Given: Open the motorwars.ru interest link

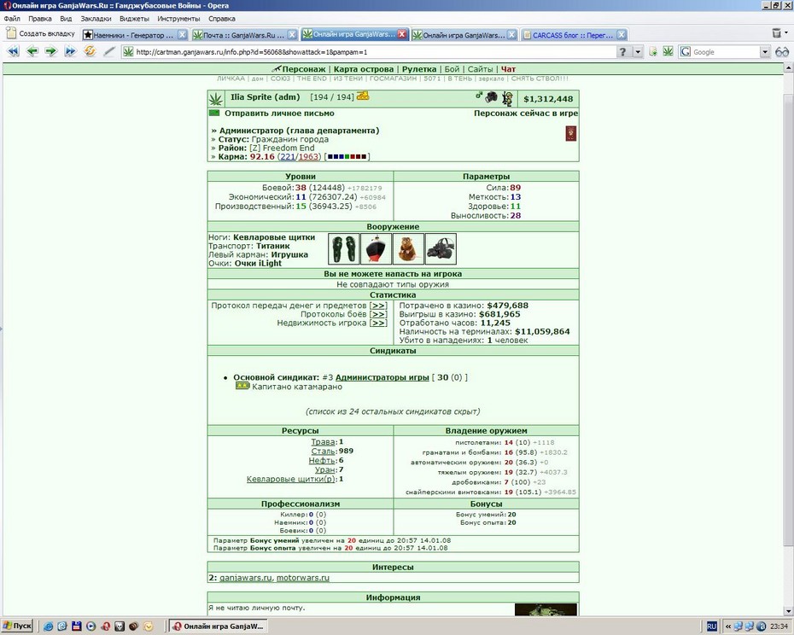Looking at the screenshot, I should (303, 578).
